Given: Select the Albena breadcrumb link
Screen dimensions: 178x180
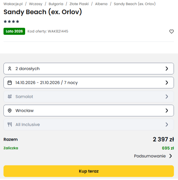Looking at the screenshot, I should (101, 4).
